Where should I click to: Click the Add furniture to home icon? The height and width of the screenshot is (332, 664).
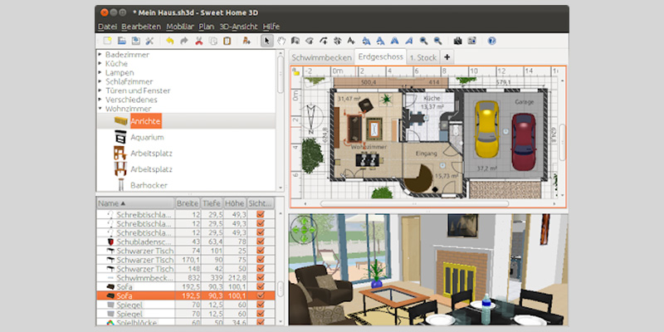coord(247,41)
